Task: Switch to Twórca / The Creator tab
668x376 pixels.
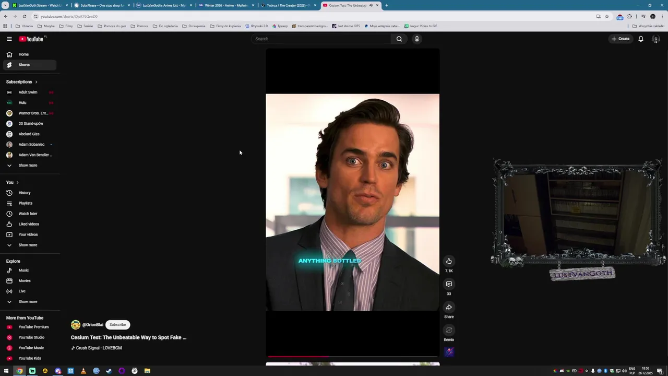Action: point(288,5)
